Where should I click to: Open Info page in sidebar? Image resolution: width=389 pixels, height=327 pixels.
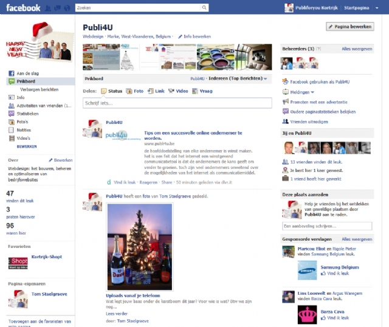click(x=21, y=97)
